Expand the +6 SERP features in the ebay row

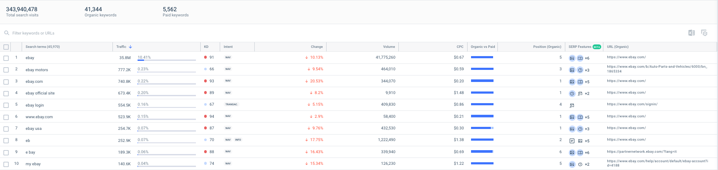tap(587, 58)
